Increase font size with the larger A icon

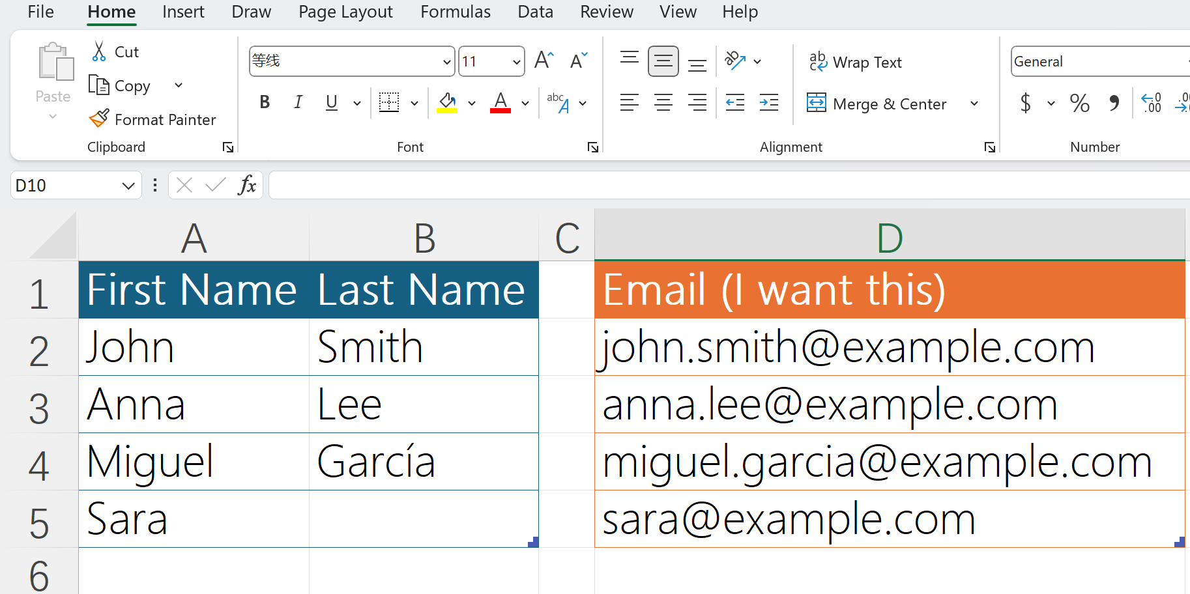pyautogui.click(x=543, y=61)
